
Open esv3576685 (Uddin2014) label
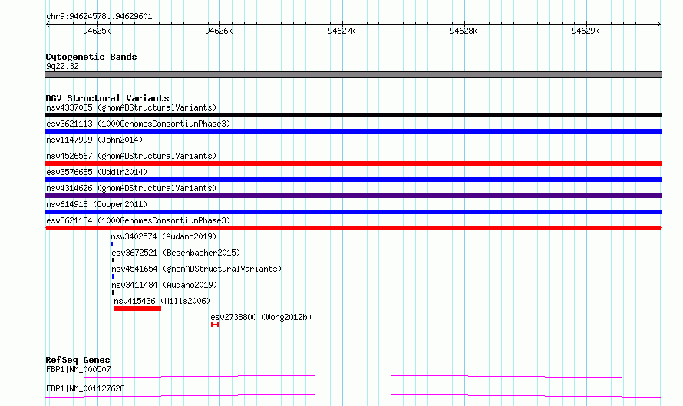(97, 172)
